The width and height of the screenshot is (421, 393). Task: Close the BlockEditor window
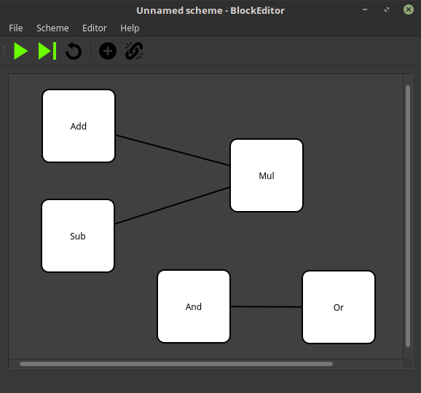[409, 9]
